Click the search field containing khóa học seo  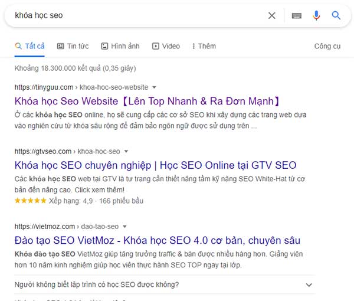137,15
